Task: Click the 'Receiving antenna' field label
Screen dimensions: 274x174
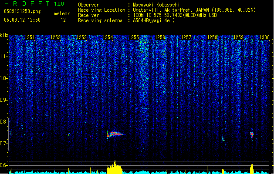Action: coord(100,20)
